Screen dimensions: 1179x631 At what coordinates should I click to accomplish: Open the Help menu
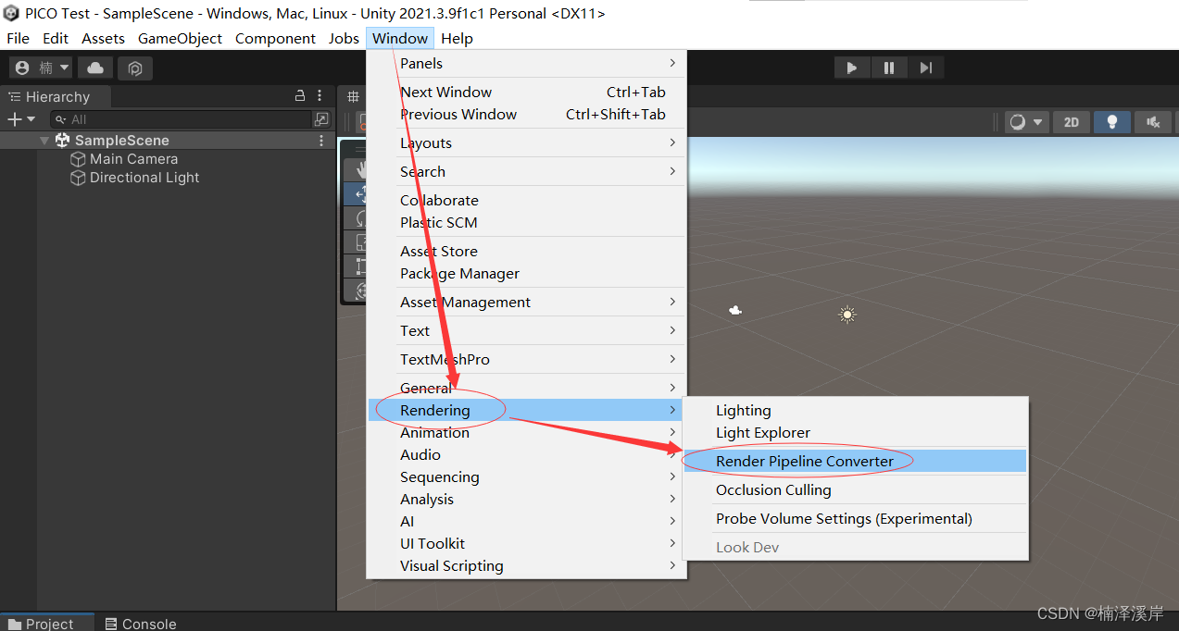click(457, 38)
